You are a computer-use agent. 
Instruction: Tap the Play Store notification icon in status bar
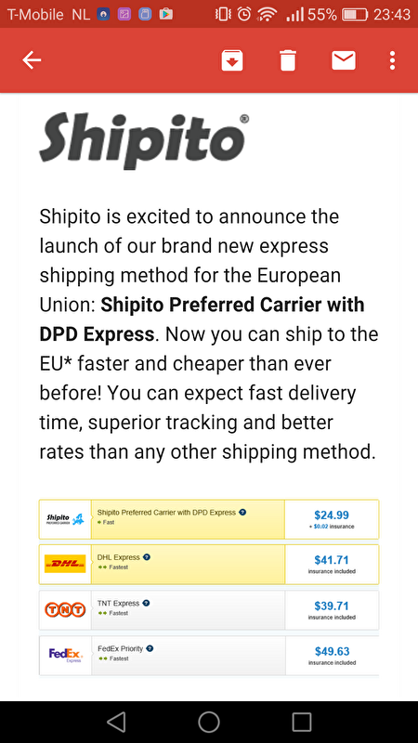coord(166,14)
